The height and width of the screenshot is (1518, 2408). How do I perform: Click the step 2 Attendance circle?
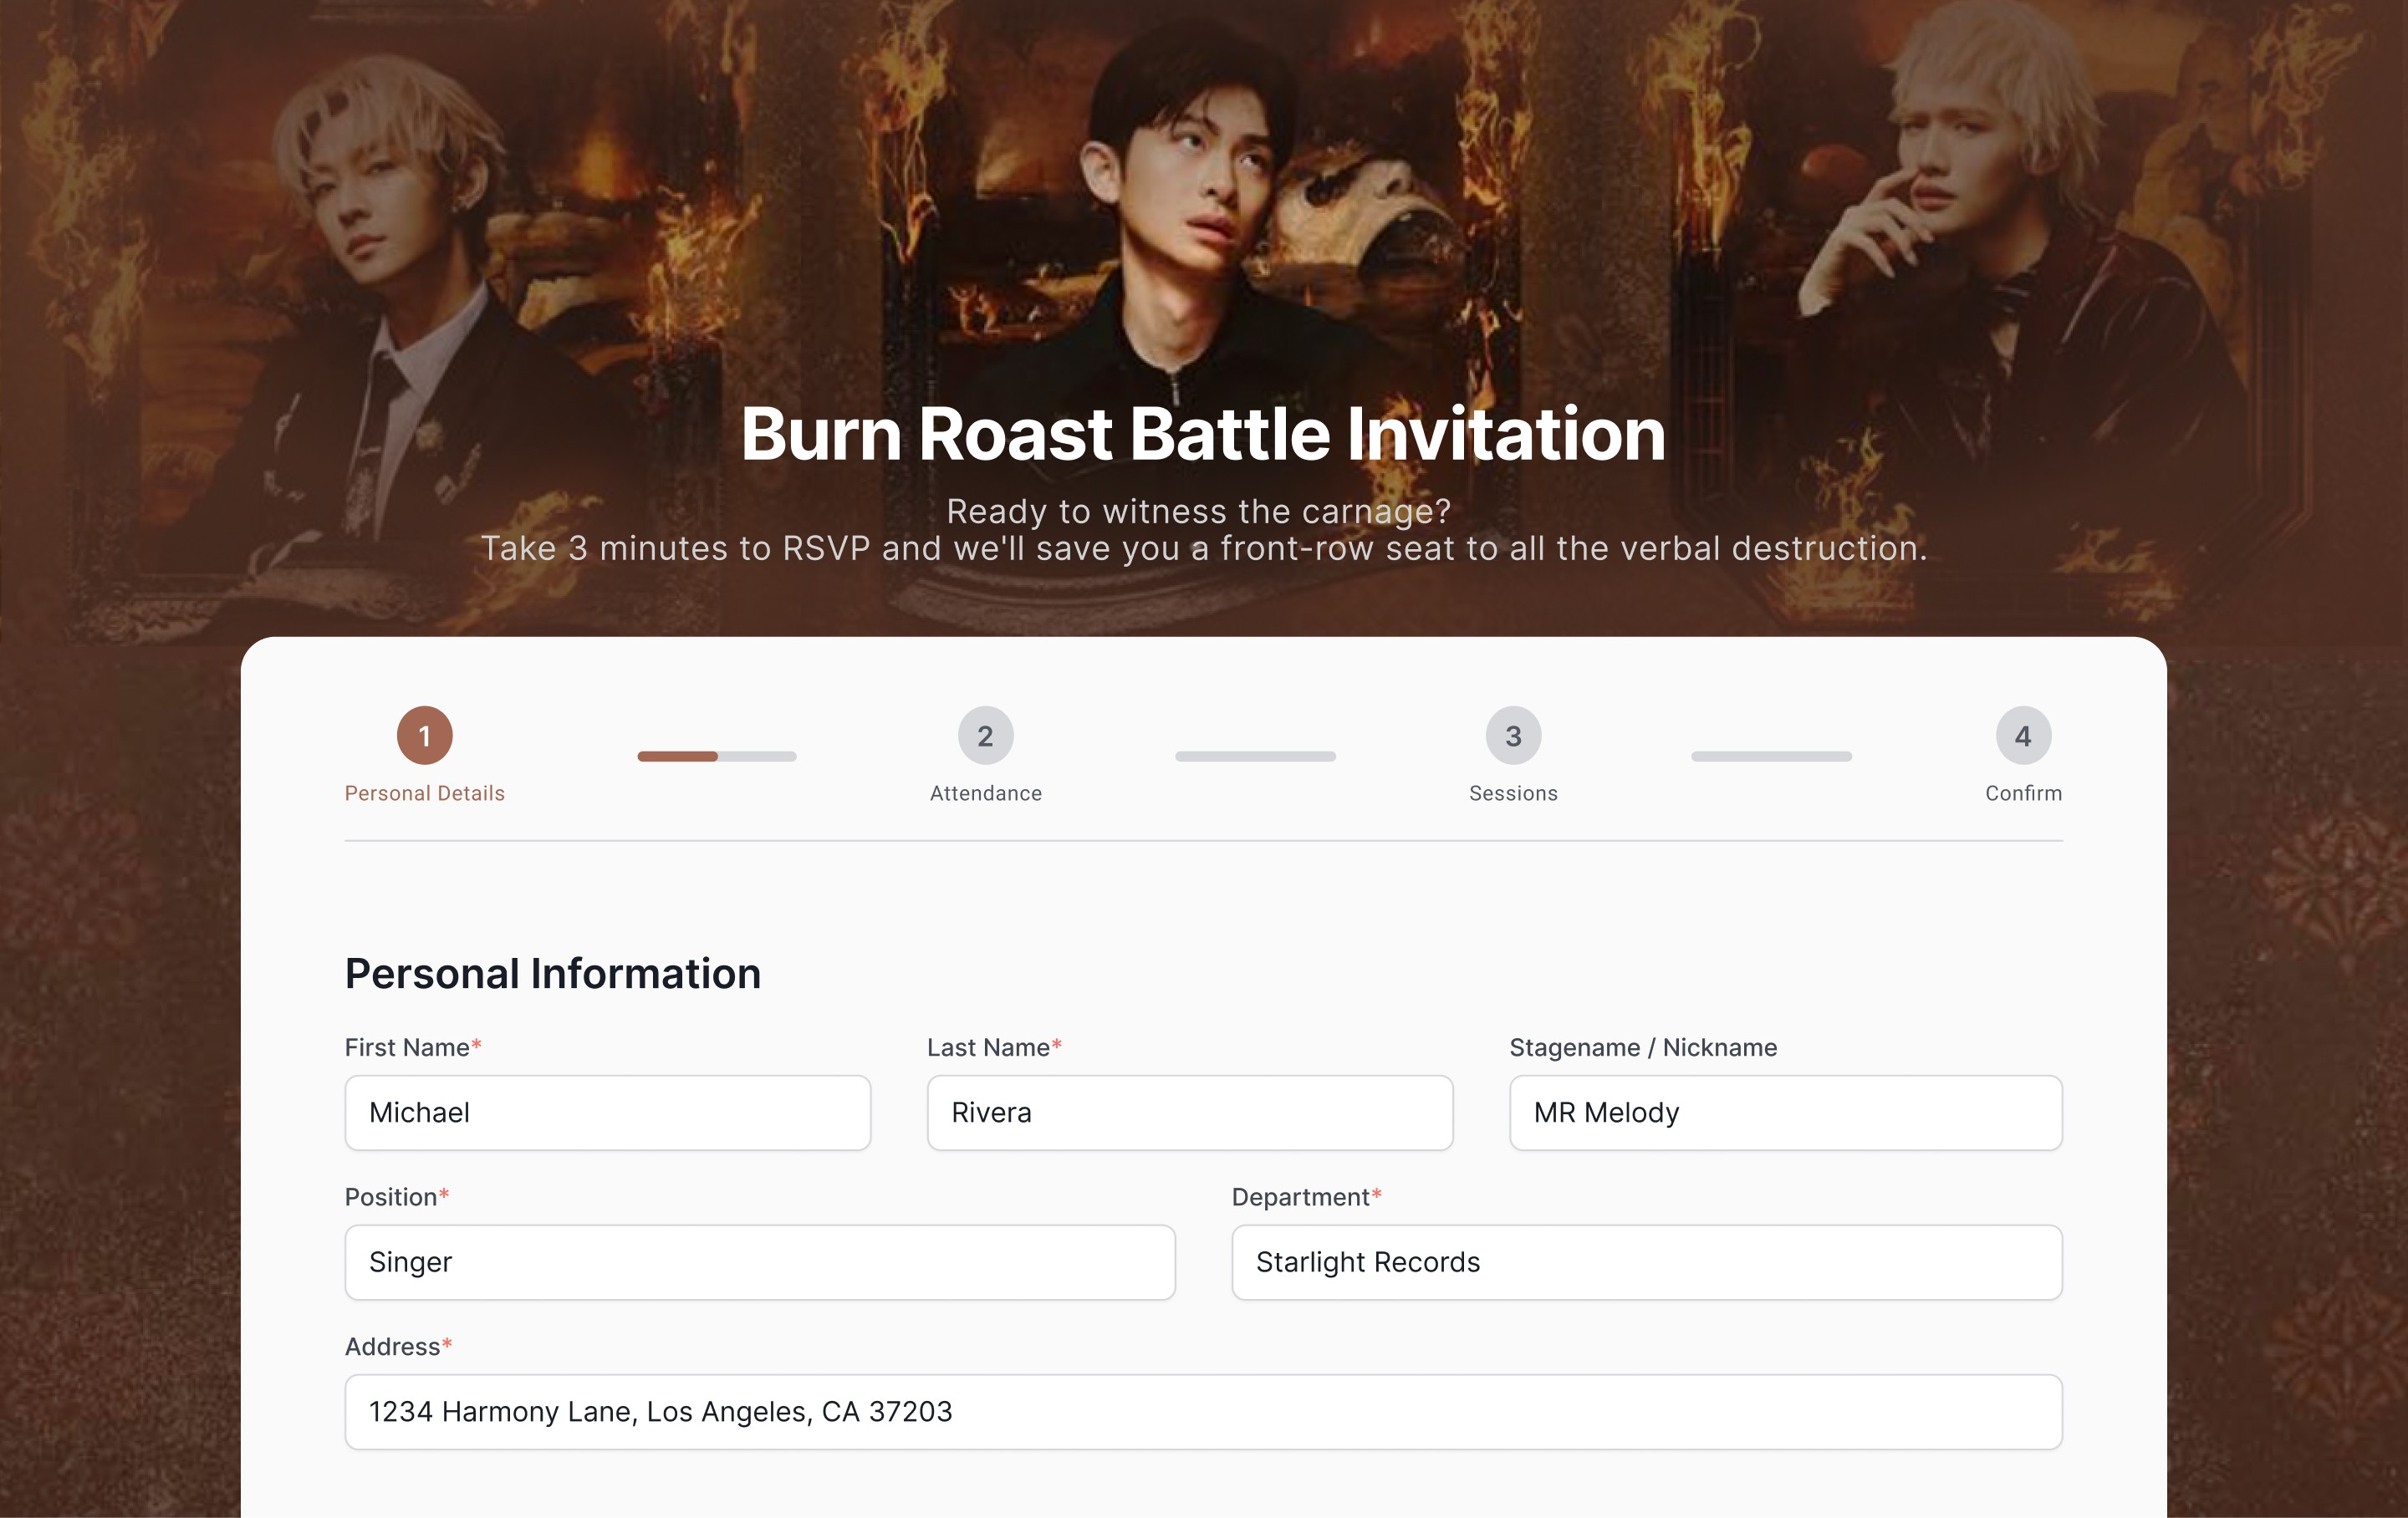(985, 735)
